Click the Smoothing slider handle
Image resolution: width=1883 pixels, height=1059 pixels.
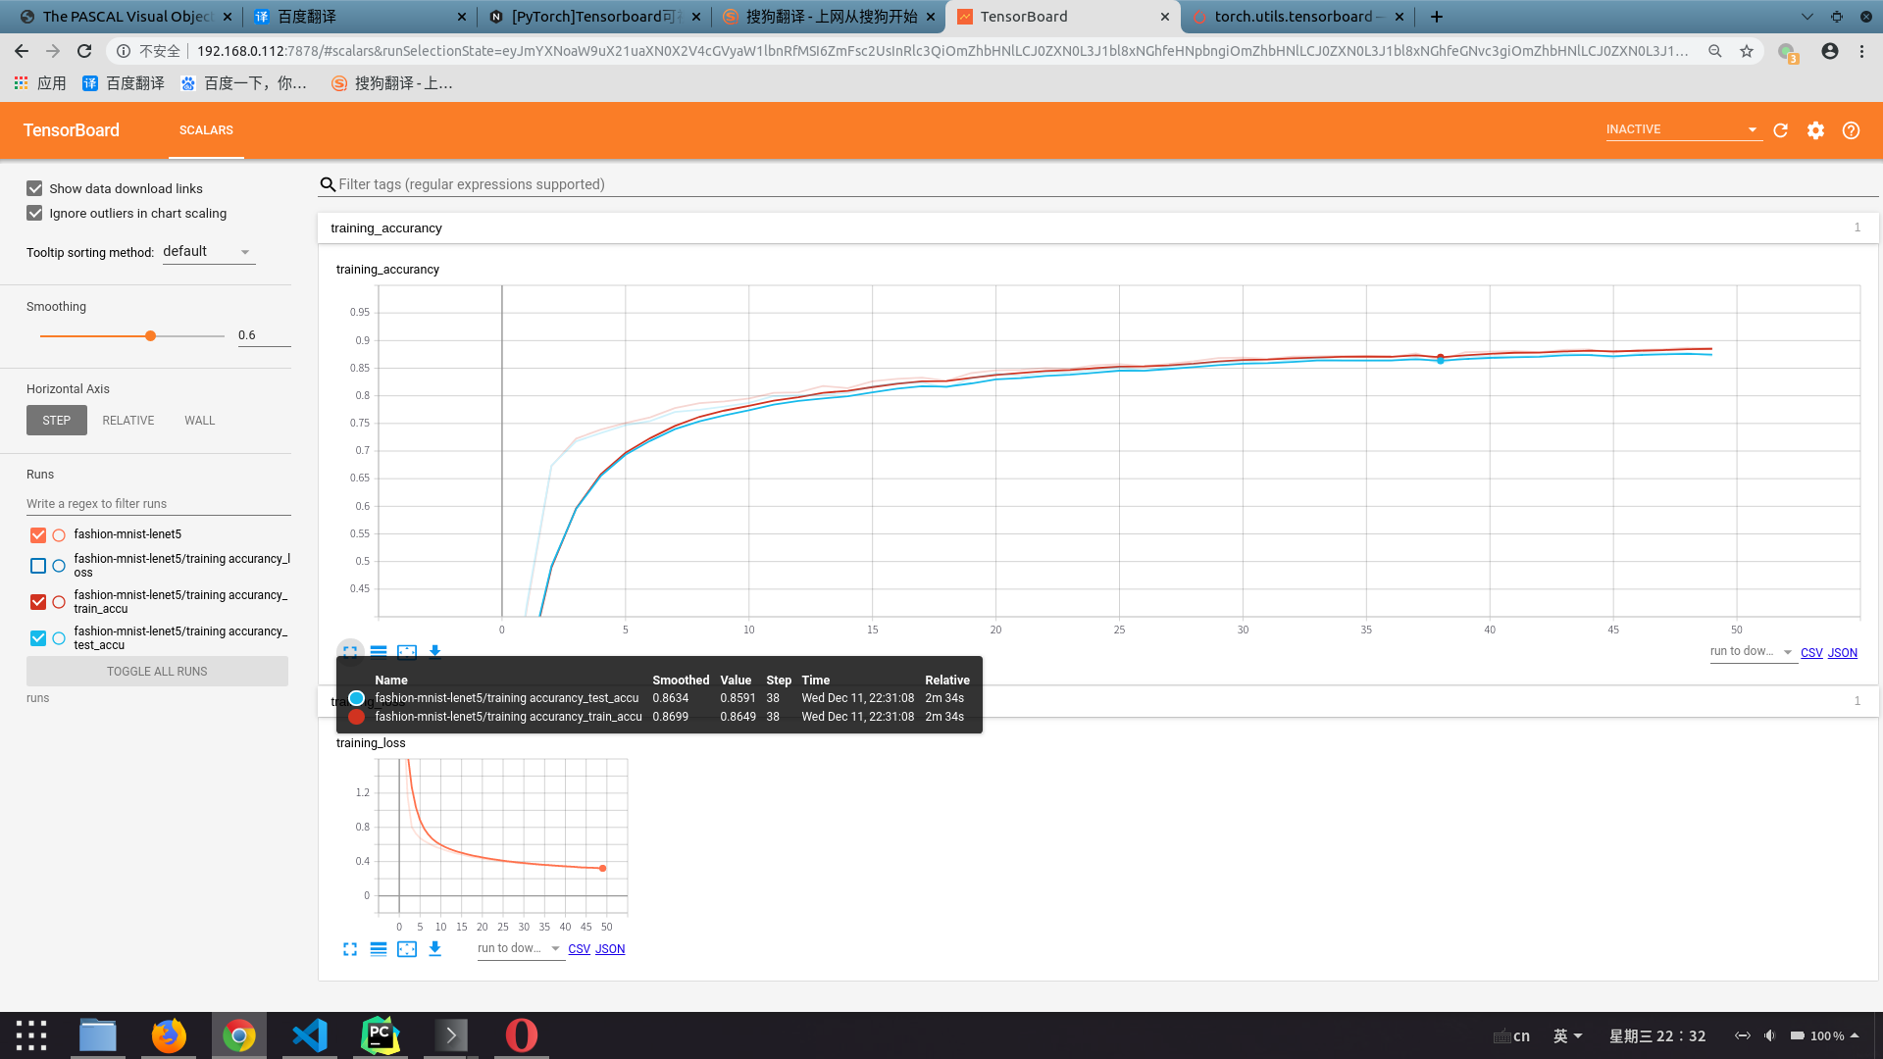coord(150,336)
